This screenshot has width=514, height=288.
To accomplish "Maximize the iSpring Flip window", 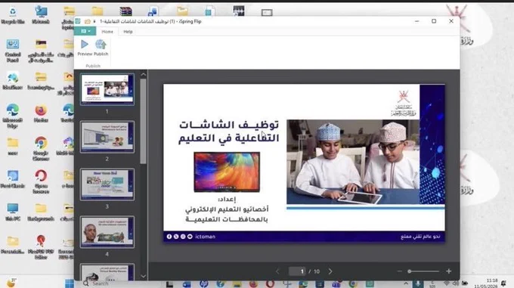I will tap(434, 21).
